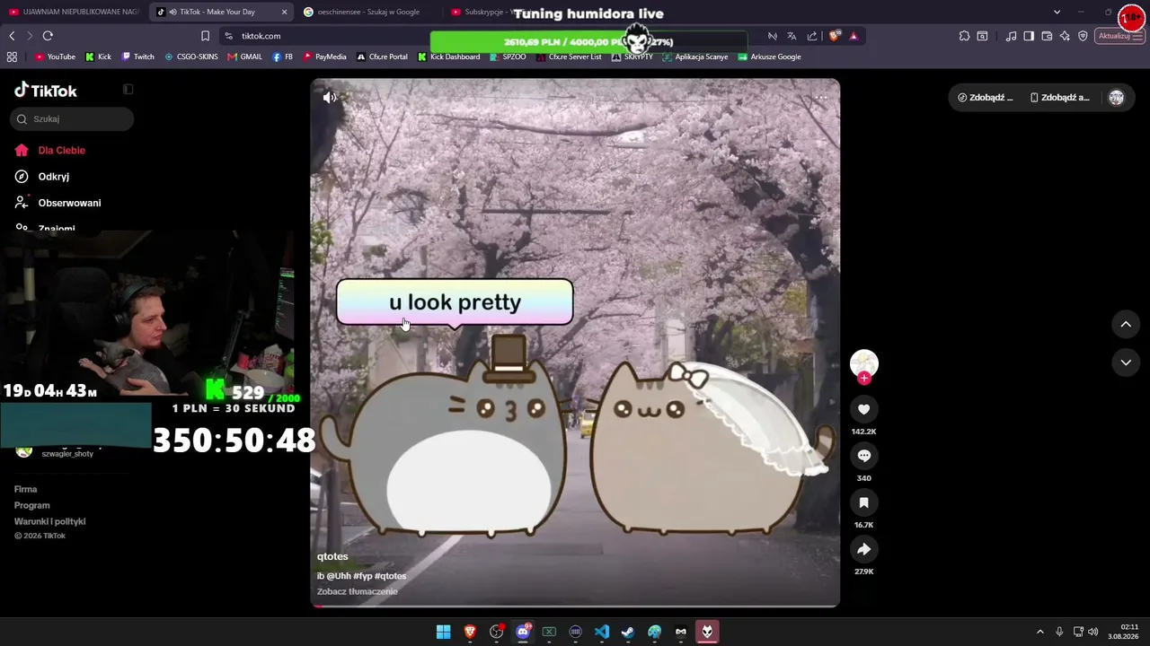
Task: Open the FB bookmark
Action: click(x=282, y=57)
